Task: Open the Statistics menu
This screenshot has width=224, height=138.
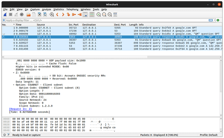Action: click(x=58, y=9)
